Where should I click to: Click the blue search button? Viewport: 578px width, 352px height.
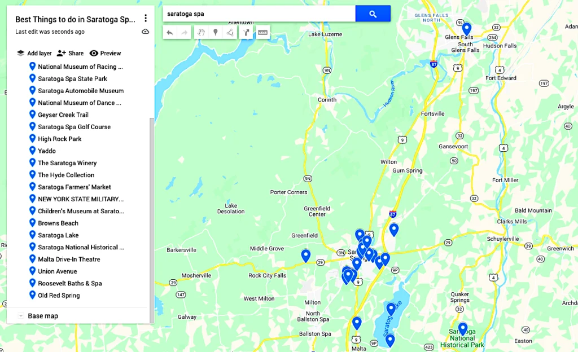click(x=373, y=14)
